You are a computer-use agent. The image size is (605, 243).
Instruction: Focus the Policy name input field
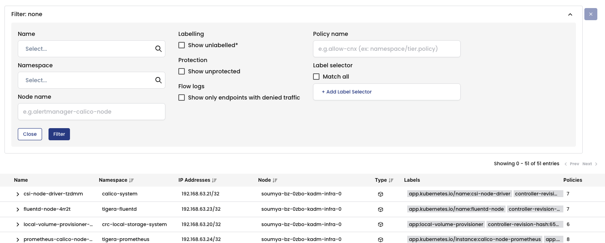(x=387, y=49)
